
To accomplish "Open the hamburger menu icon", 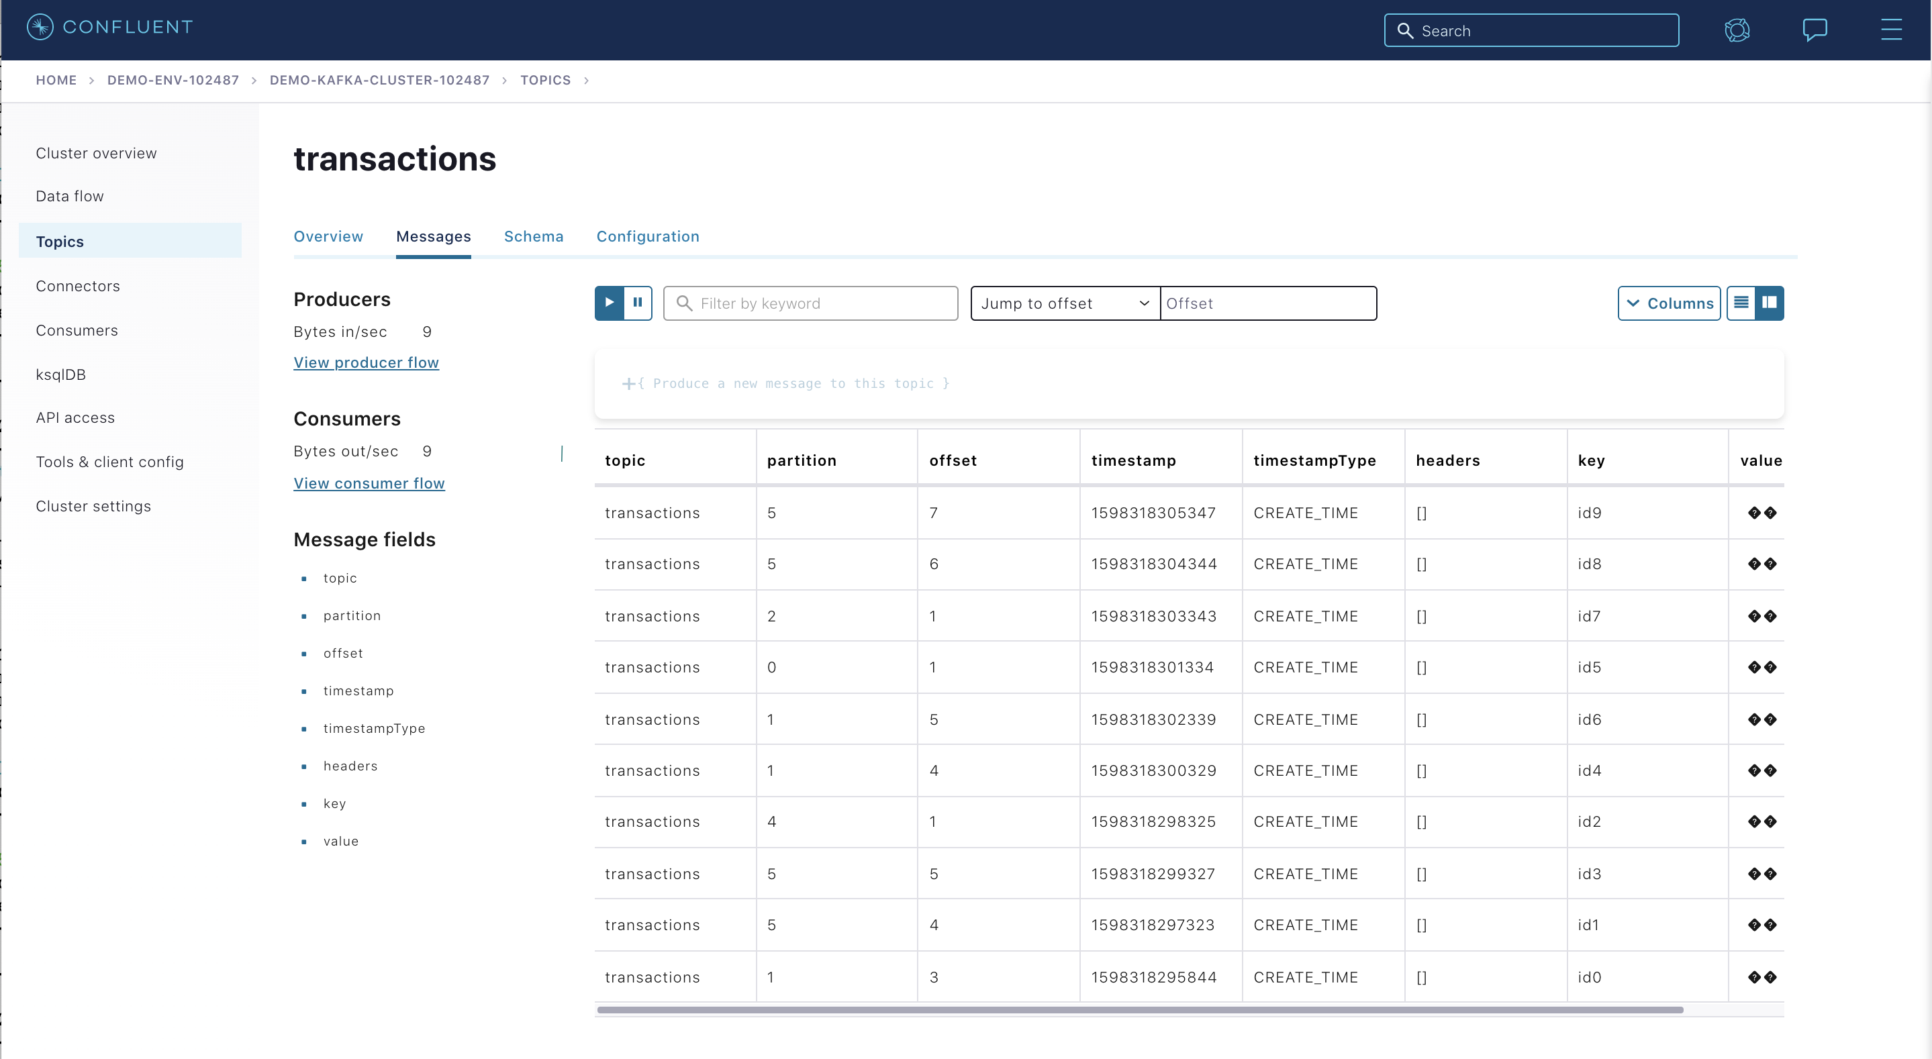I will pos(1891,30).
